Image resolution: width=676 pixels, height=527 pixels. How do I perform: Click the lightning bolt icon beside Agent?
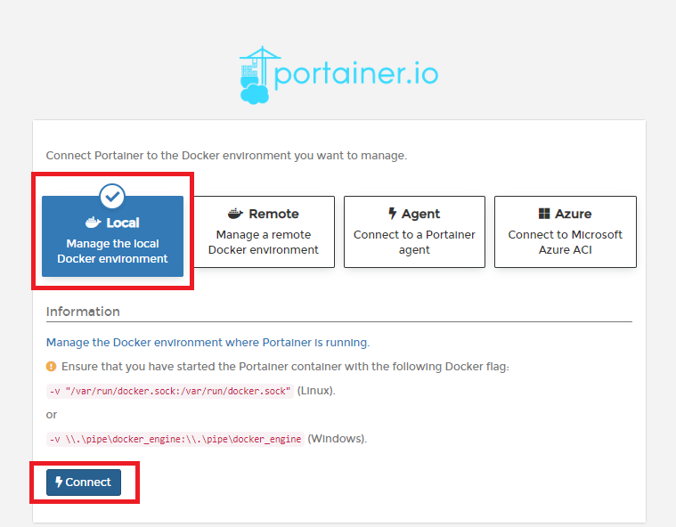(392, 214)
